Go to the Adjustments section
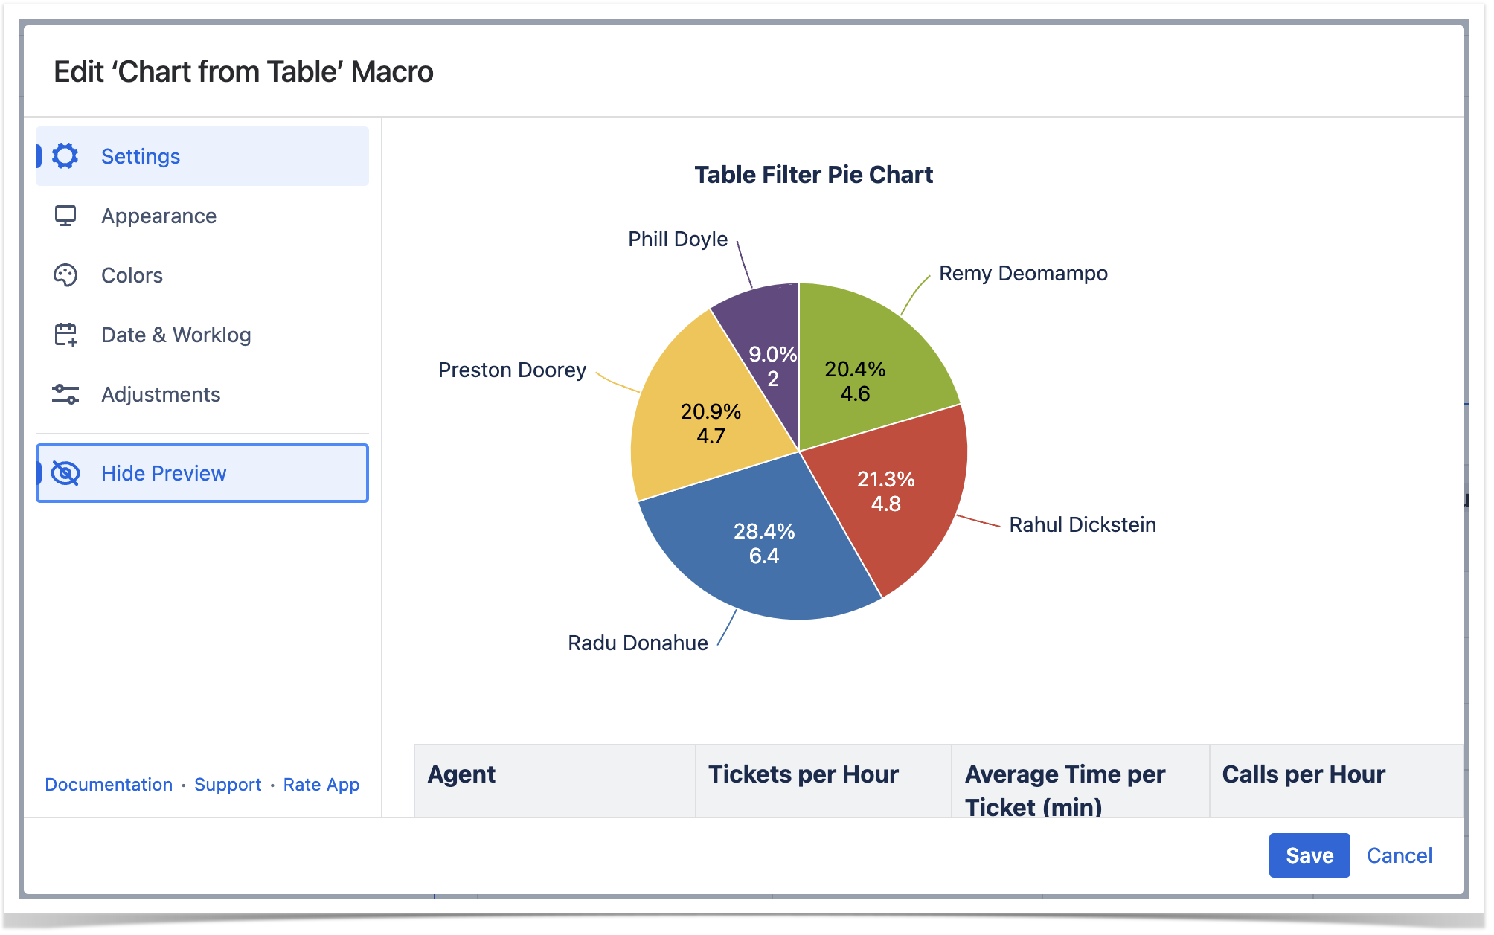Screen dimensions: 1494x935 point(161,394)
